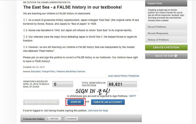Click the greyed SIGN THIS PETITION button
196x124 pixels.
(x=41, y=102)
